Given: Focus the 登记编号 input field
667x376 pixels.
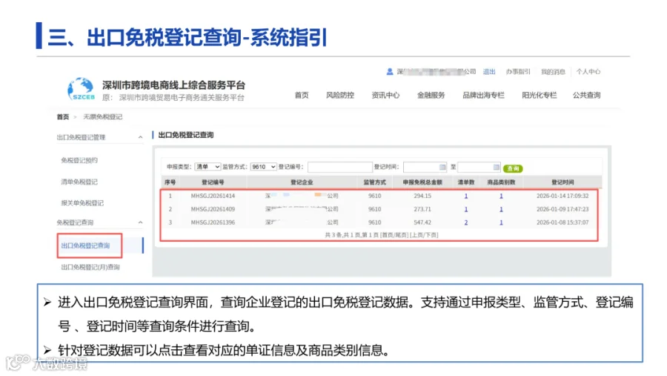Looking at the screenshot, I should coord(339,167).
